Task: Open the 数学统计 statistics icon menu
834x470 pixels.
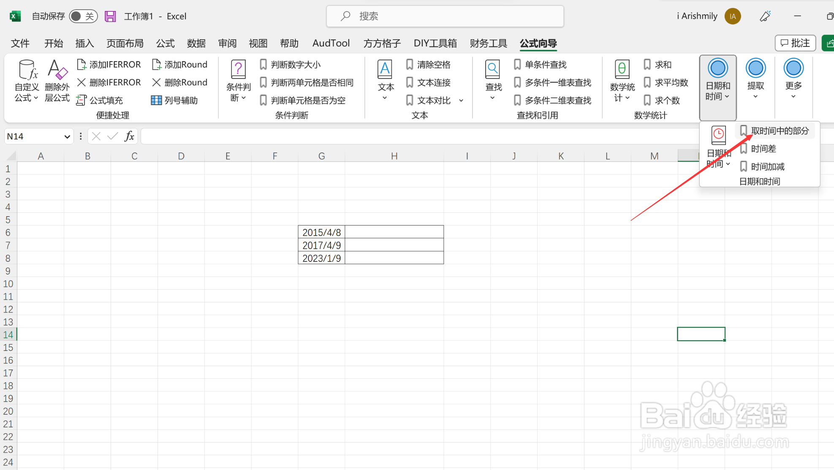Action: [622, 81]
